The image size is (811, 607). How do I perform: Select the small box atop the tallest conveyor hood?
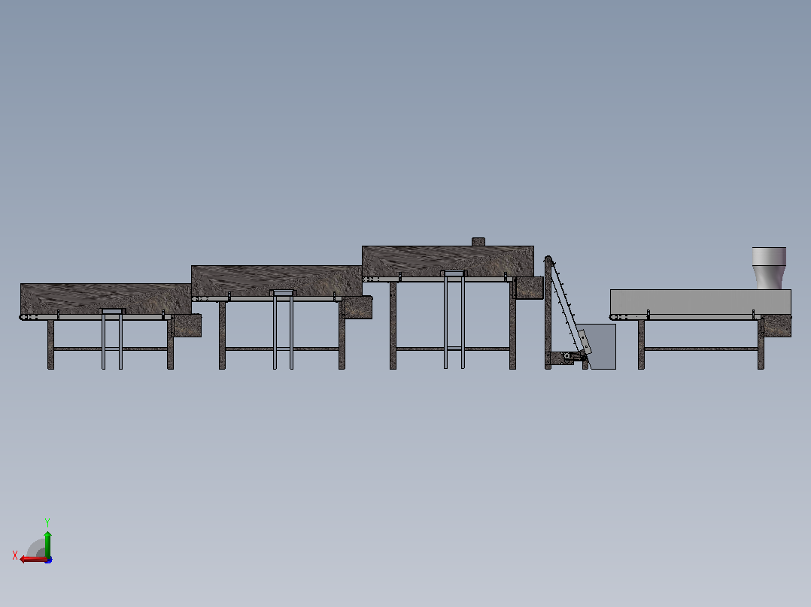pos(478,242)
